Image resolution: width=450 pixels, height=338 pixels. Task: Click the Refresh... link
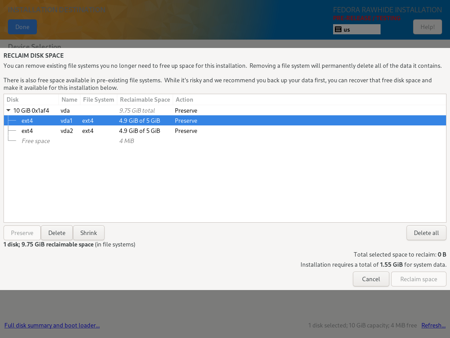(x=433, y=325)
